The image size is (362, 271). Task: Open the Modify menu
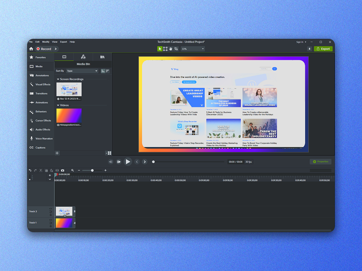pos(46,42)
